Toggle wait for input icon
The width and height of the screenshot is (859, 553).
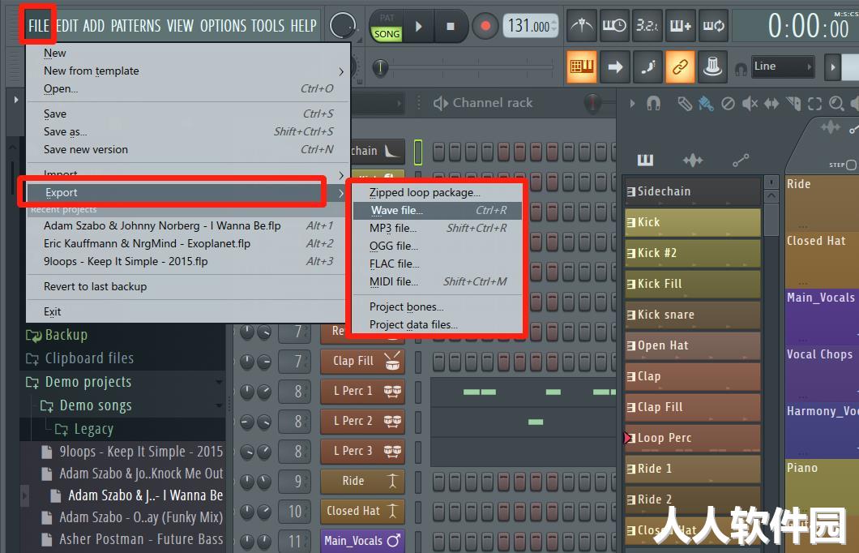(x=614, y=25)
